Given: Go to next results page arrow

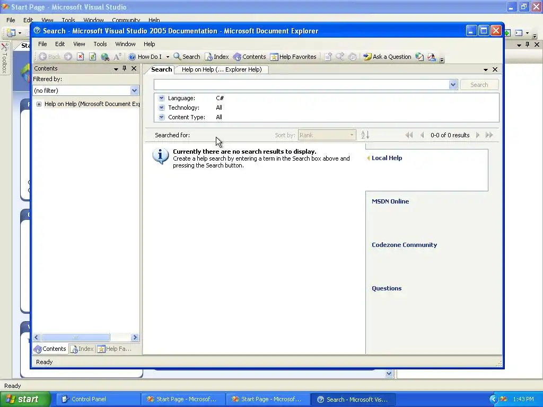Looking at the screenshot, I should point(478,135).
